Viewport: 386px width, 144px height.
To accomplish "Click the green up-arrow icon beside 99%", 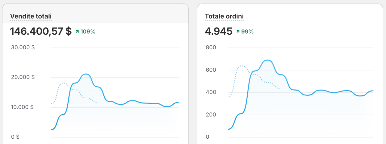I will (238, 32).
